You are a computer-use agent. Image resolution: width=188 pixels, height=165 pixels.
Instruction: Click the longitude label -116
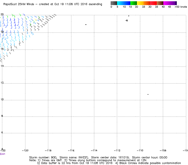click(x=71, y=150)
